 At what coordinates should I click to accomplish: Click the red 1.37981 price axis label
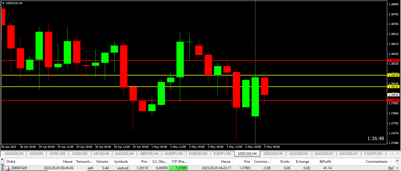pos(393,100)
